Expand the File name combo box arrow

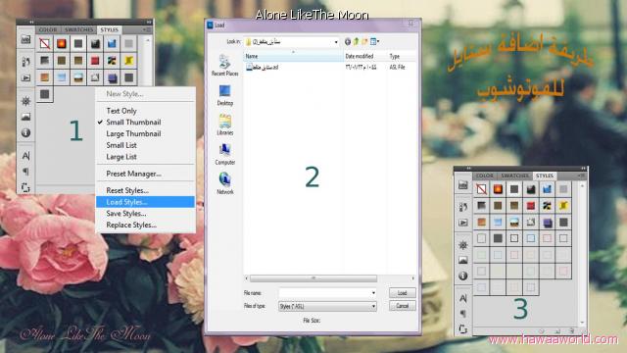(x=373, y=293)
